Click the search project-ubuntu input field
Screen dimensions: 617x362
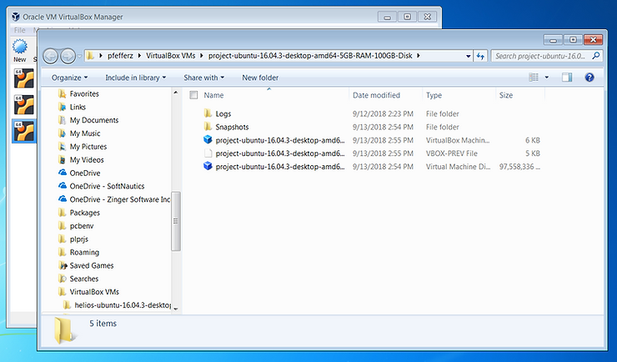point(542,56)
